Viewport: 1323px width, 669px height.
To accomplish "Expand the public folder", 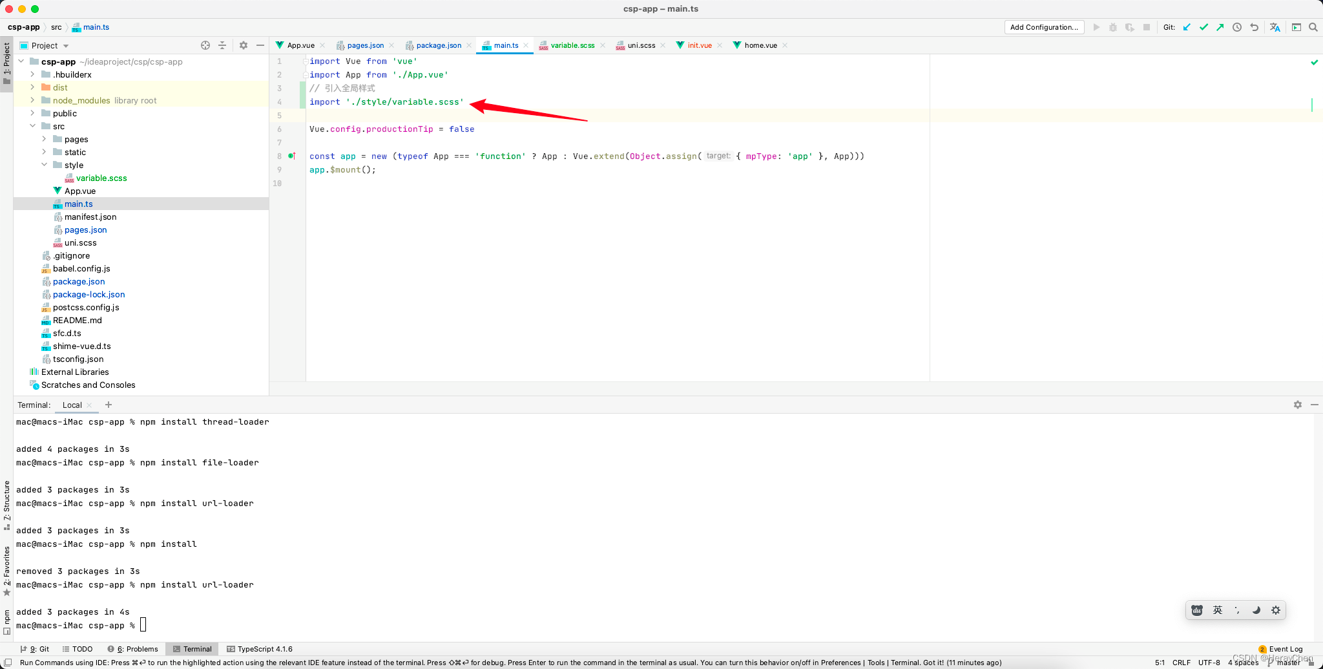I will click(x=33, y=113).
